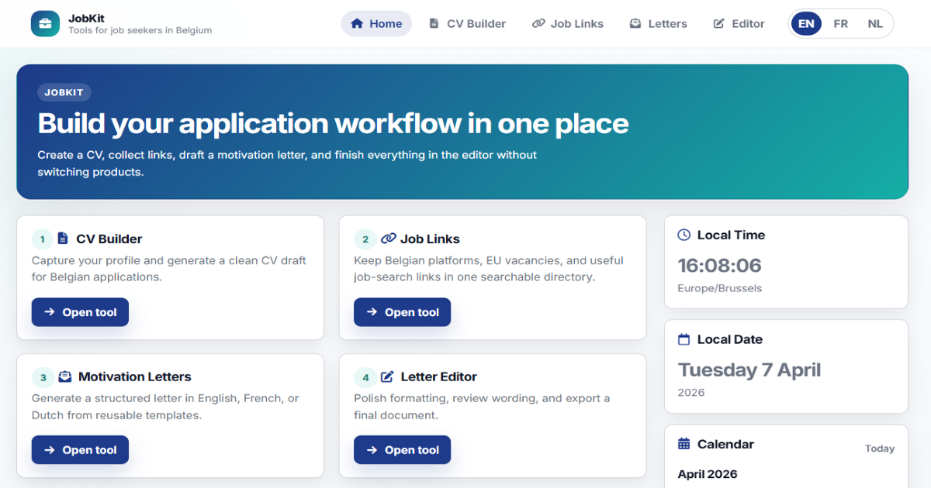Click the pencil icon beside Letter Editor
The width and height of the screenshot is (931, 488).
click(x=387, y=376)
